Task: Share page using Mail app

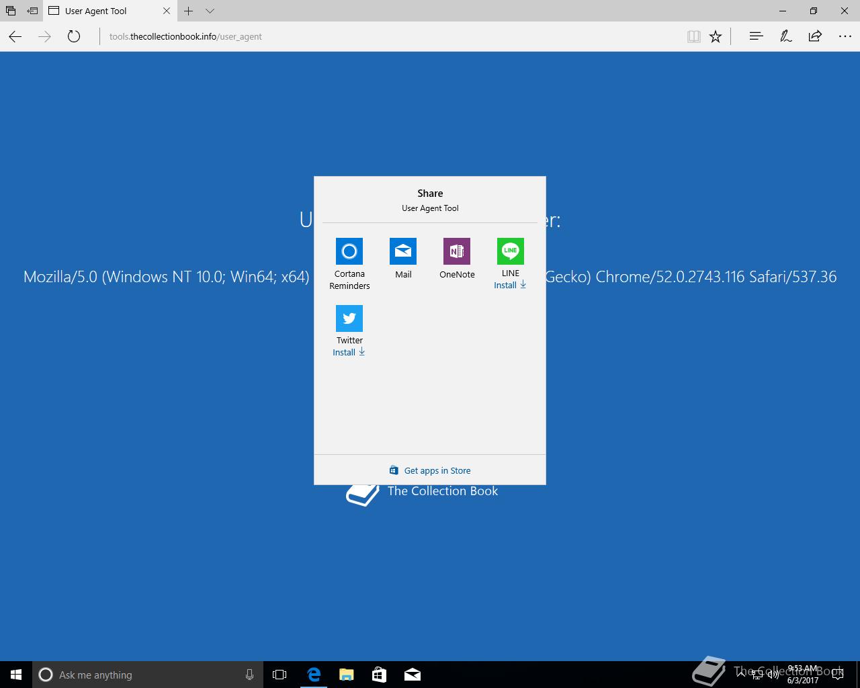Action: tap(403, 251)
